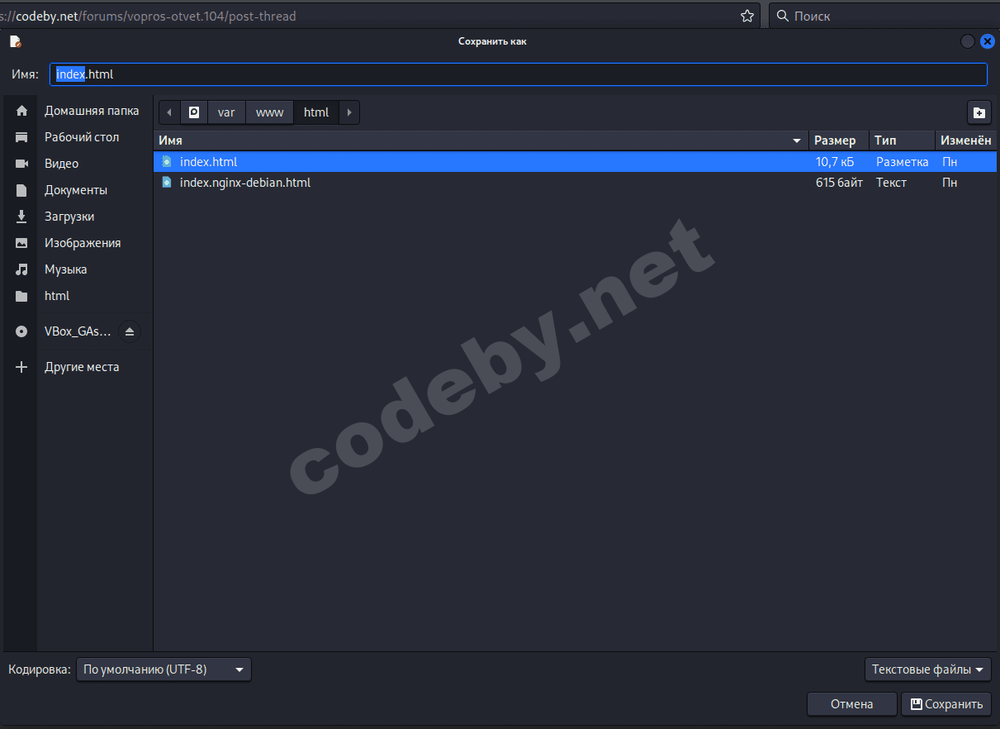Sort files by Тип column
1000x729 pixels.
pos(902,141)
